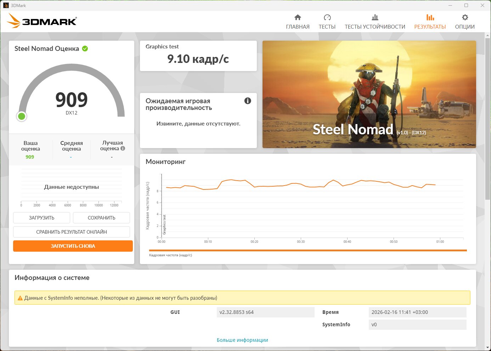The height and width of the screenshot is (351, 491).
Task: Click info icon beside expected game performance
Action: [248, 101]
